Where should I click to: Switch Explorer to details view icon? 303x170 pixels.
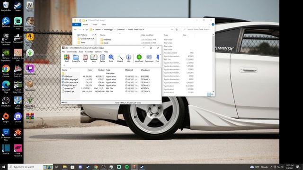tap(209, 94)
